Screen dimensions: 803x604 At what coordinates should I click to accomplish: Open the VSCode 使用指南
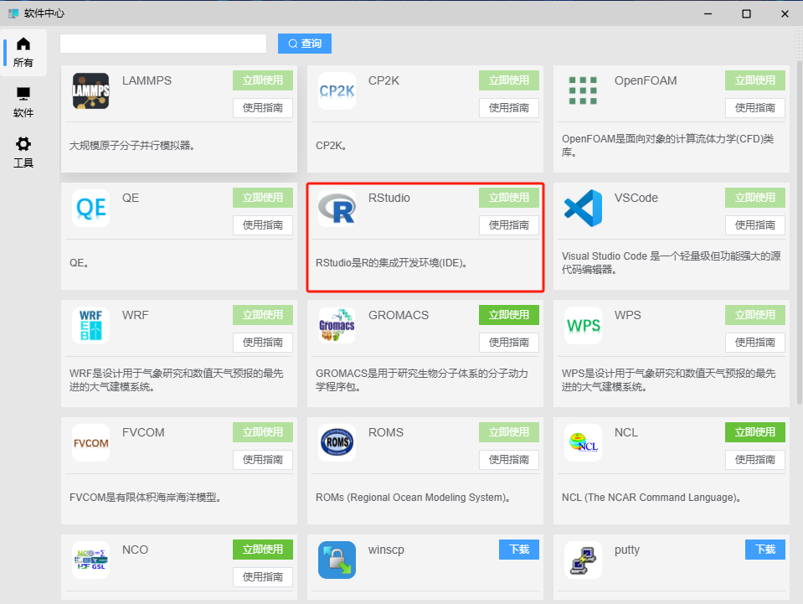pyautogui.click(x=755, y=225)
